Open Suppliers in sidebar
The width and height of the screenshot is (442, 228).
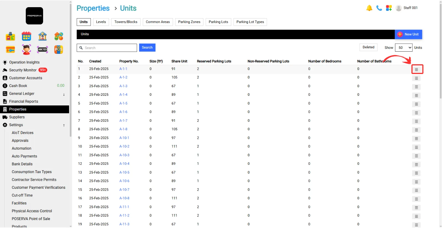[x=17, y=117]
